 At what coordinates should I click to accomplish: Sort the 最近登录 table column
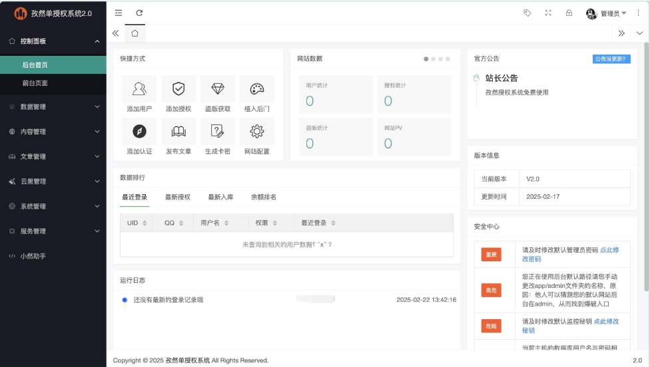point(333,223)
